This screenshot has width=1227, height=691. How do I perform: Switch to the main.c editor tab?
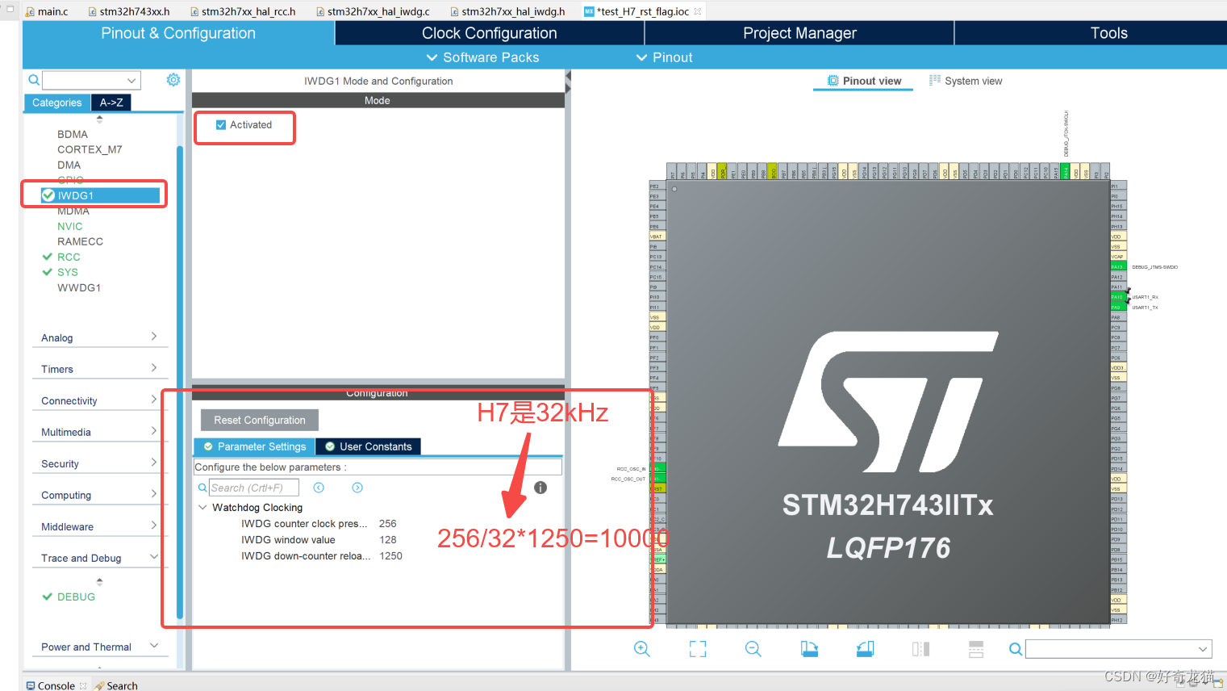click(47, 11)
